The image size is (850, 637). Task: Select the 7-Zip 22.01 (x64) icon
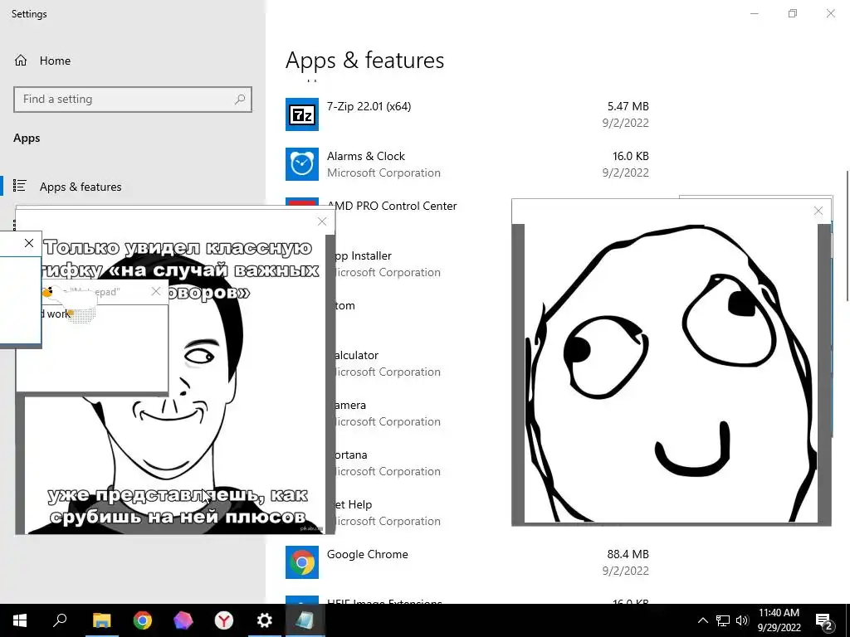(x=302, y=114)
